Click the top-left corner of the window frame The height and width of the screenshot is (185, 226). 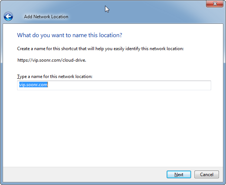pos(1,1)
